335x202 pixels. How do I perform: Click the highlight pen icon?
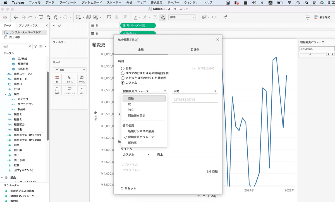(x=136, y=17)
